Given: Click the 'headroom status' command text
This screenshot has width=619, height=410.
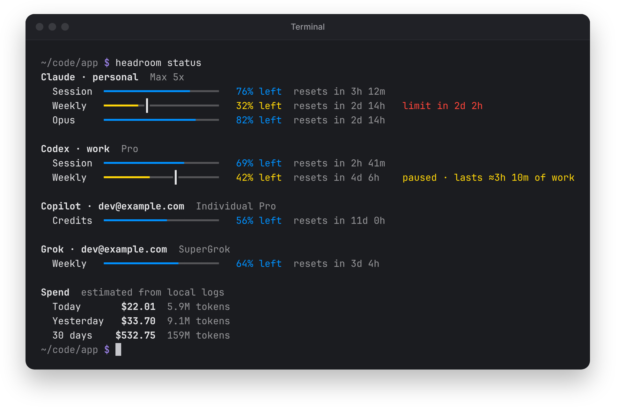Looking at the screenshot, I should coord(158,63).
